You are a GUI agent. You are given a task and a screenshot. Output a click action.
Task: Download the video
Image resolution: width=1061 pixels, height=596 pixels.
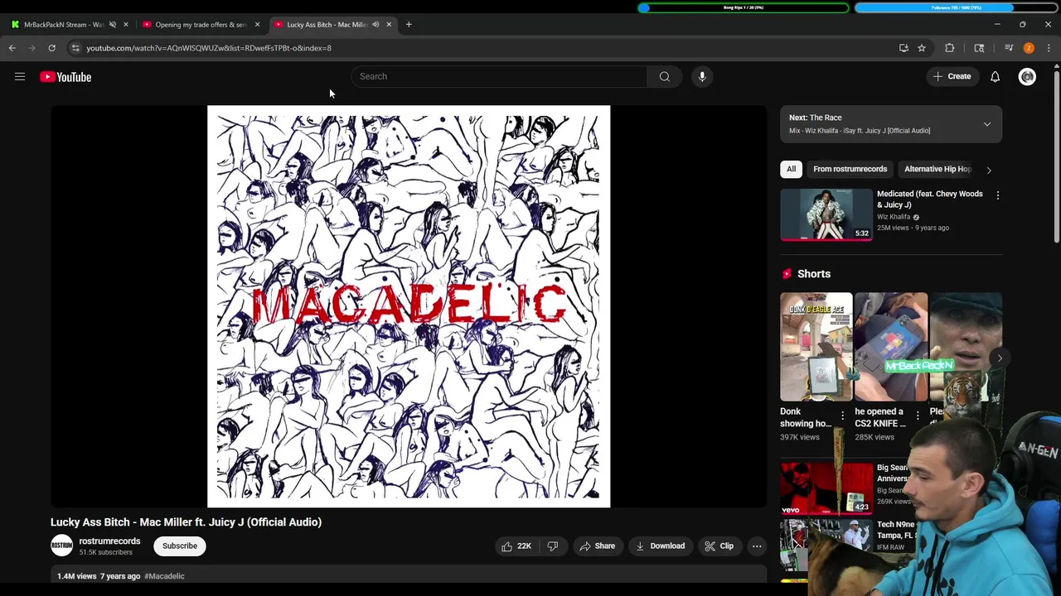click(x=660, y=546)
